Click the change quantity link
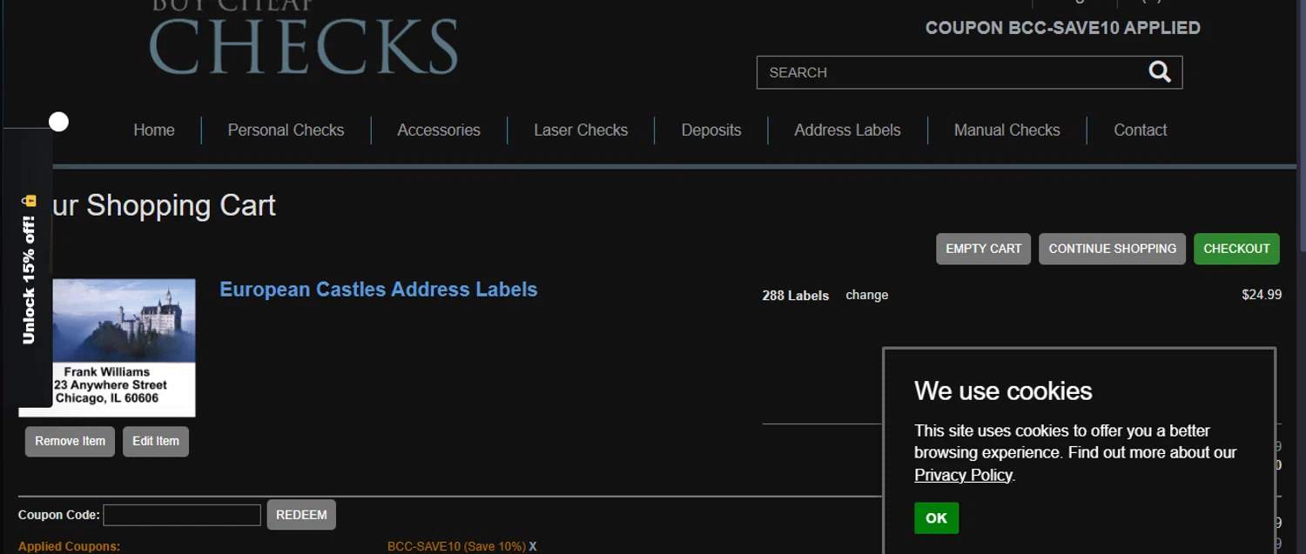The width and height of the screenshot is (1306, 554). (x=866, y=295)
